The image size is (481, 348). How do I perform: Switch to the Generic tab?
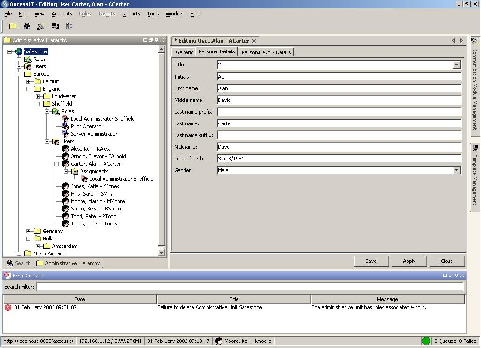(184, 52)
